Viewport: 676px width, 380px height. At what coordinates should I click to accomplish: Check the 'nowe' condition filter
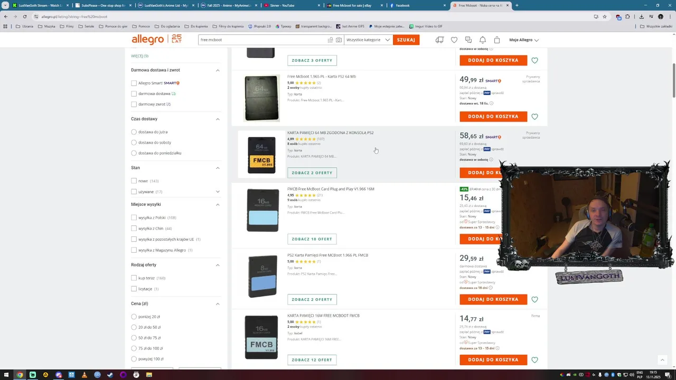click(x=134, y=181)
